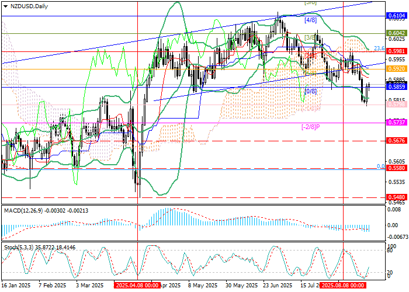
Task: Open the NZDUSD,Daily chart dropdown triangle
Action: click(x=6, y=7)
